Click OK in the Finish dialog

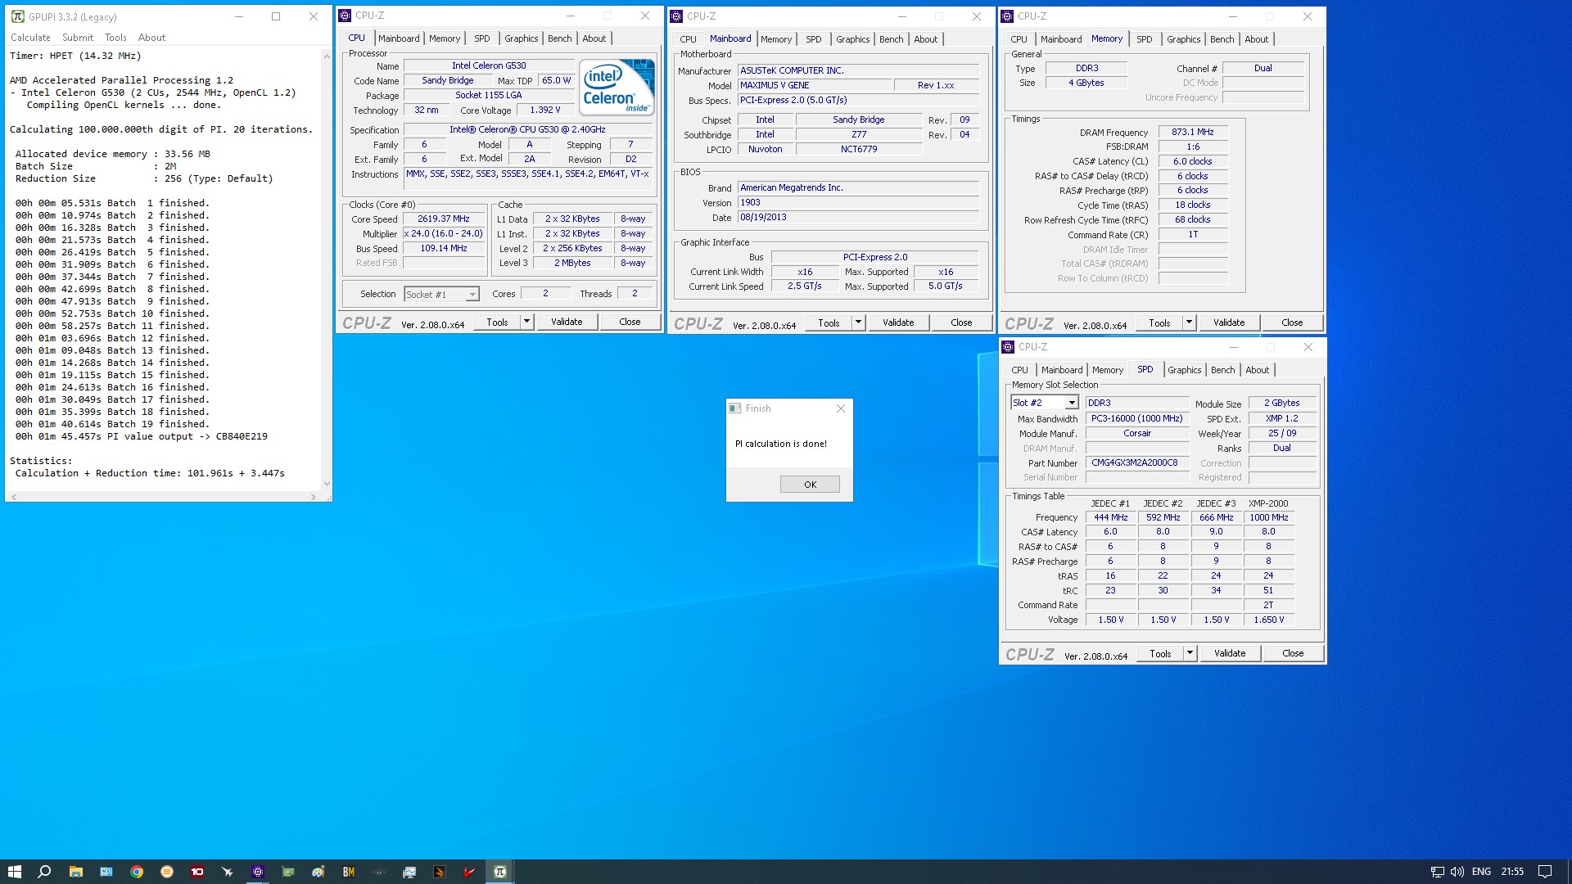click(x=810, y=485)
